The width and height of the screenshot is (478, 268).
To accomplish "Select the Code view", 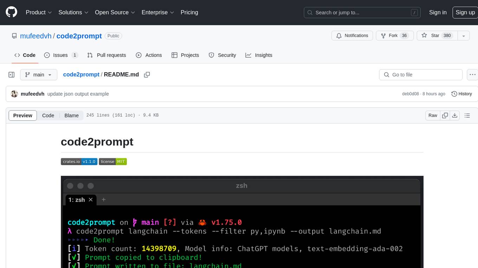I will tap(48, 115).
